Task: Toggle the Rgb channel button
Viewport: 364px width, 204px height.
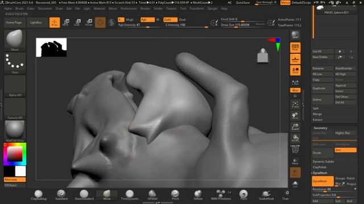Action: [x=147, y=20]
